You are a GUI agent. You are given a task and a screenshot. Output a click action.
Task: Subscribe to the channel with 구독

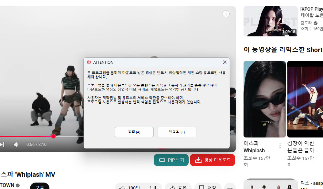coord(40,186)
